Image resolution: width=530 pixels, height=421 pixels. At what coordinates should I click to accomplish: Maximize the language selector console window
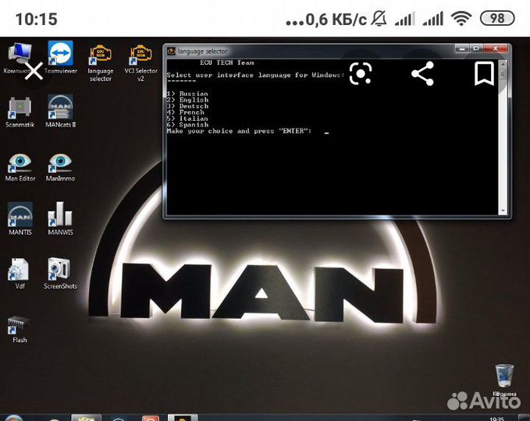476,48
